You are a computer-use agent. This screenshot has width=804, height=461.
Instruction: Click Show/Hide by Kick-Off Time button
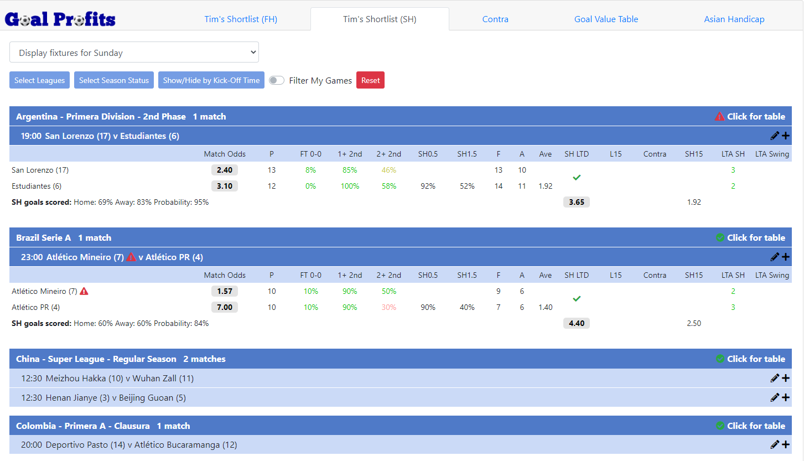point(211,80)
